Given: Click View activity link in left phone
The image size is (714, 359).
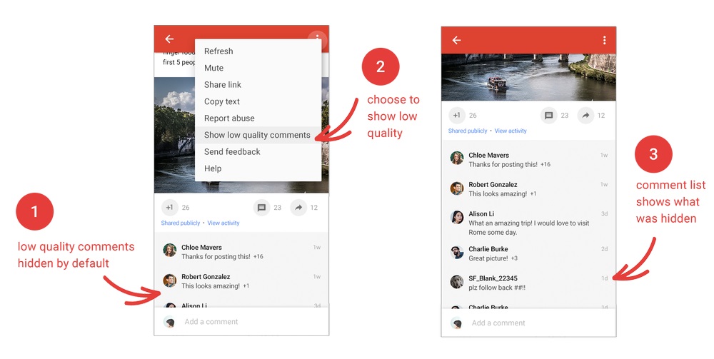Looking at the screenshot, I should (x=223, y=223).
